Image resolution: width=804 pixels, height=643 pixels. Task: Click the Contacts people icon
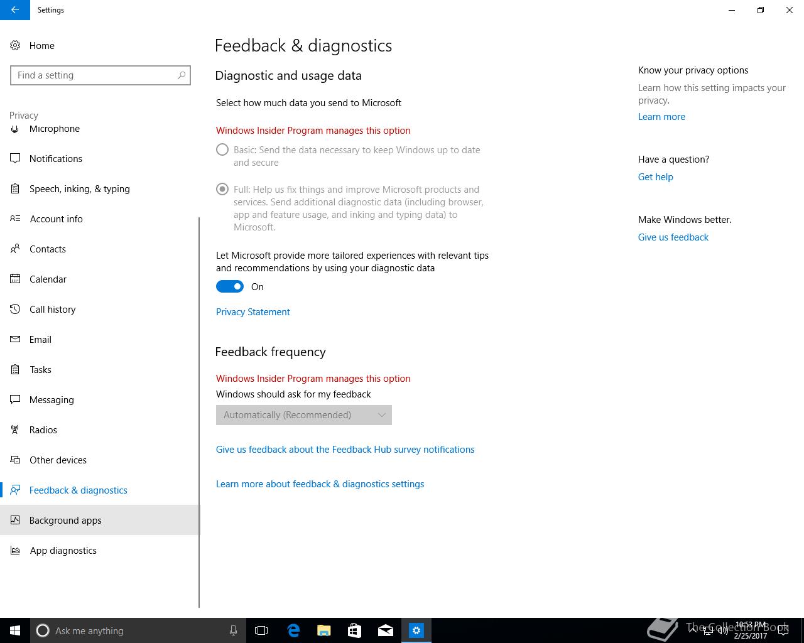pyautogui.click(x=15, y=249)
